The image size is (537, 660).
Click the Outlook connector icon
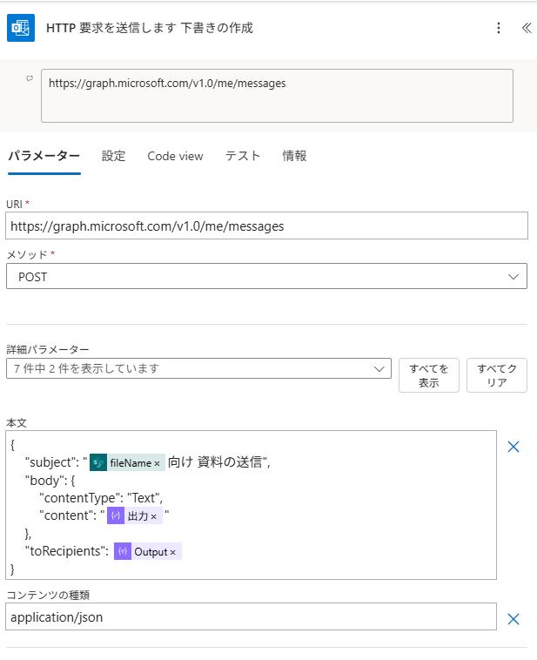coord(21,28)
